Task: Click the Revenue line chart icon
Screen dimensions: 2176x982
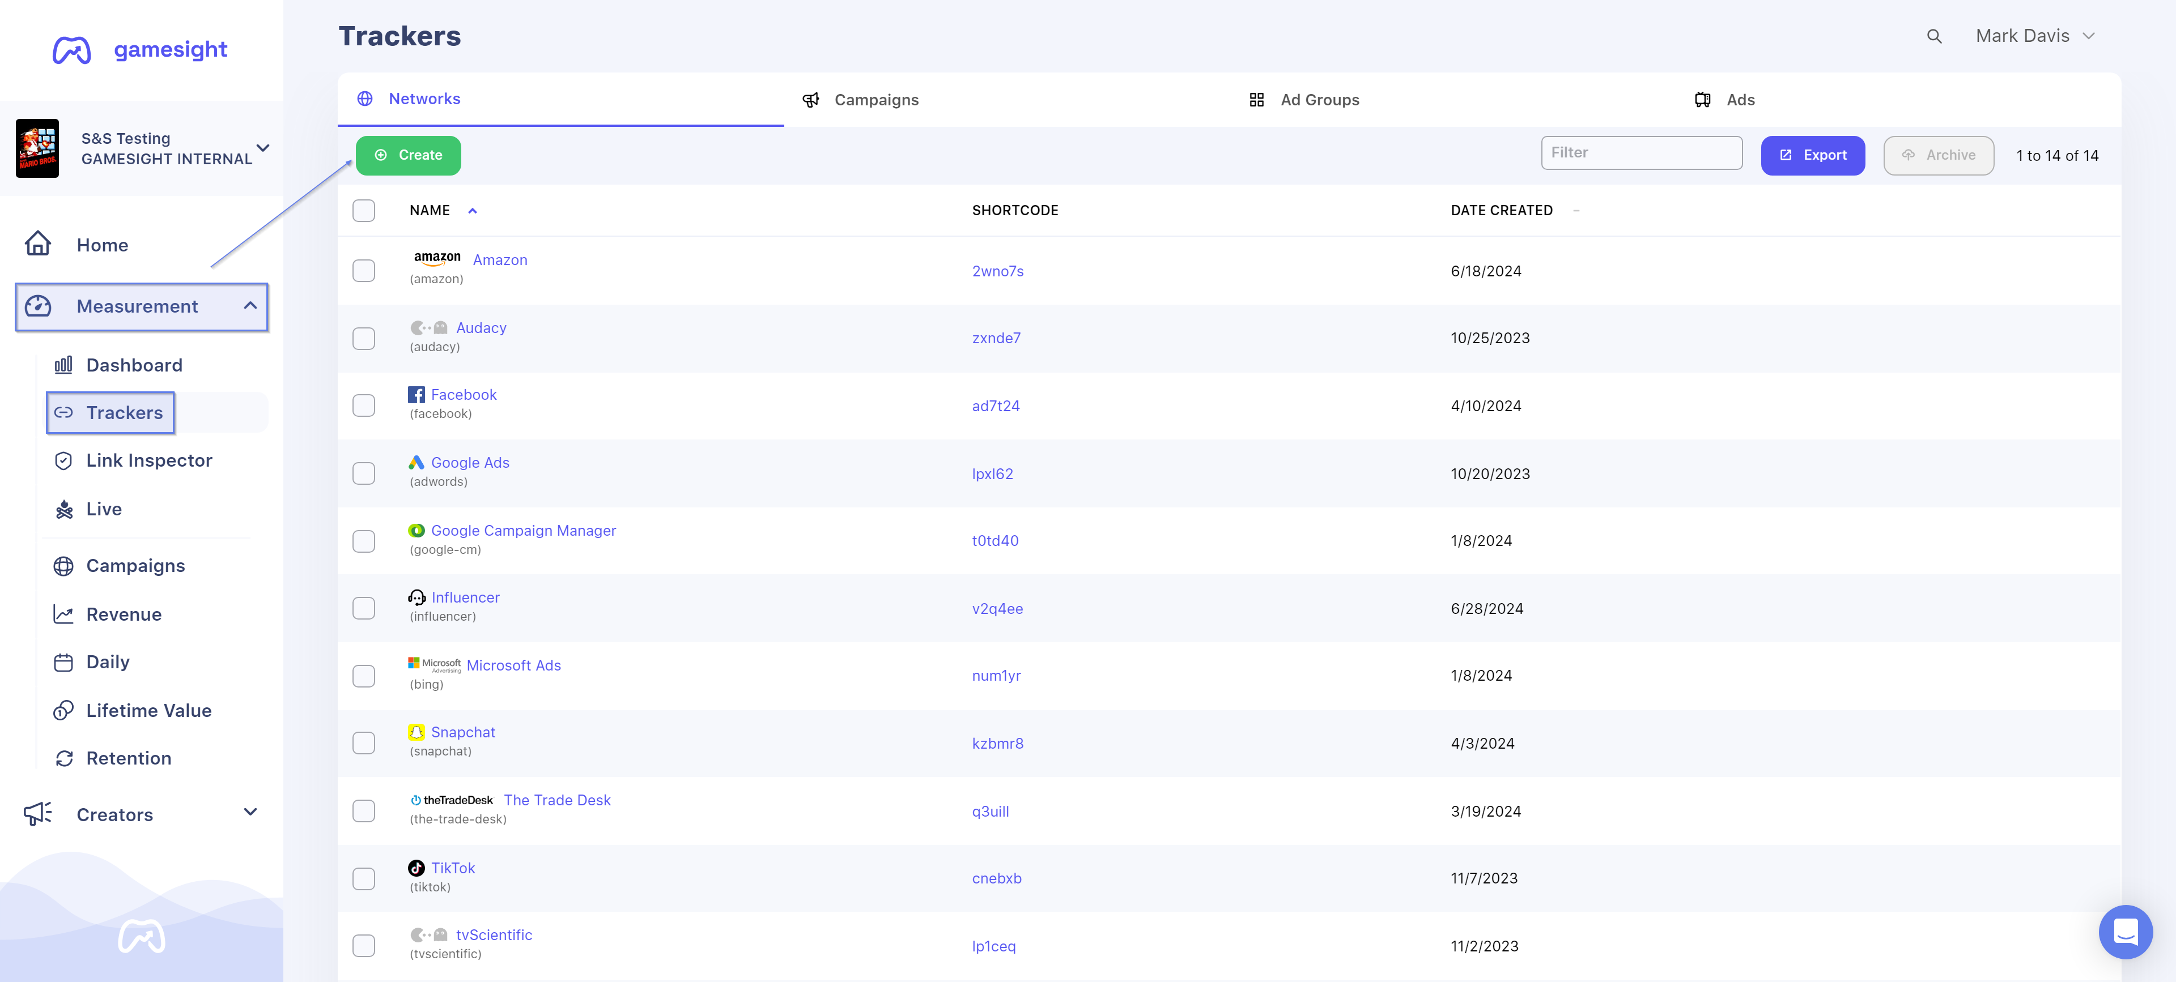Action: coord(63,614)
